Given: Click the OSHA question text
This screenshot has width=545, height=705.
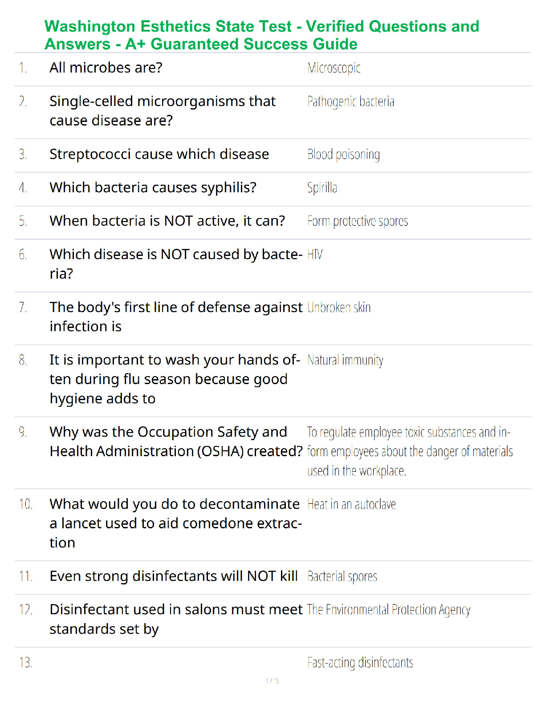Looking at the screenshot, I should pyautogui.click(x=176, y=442).
